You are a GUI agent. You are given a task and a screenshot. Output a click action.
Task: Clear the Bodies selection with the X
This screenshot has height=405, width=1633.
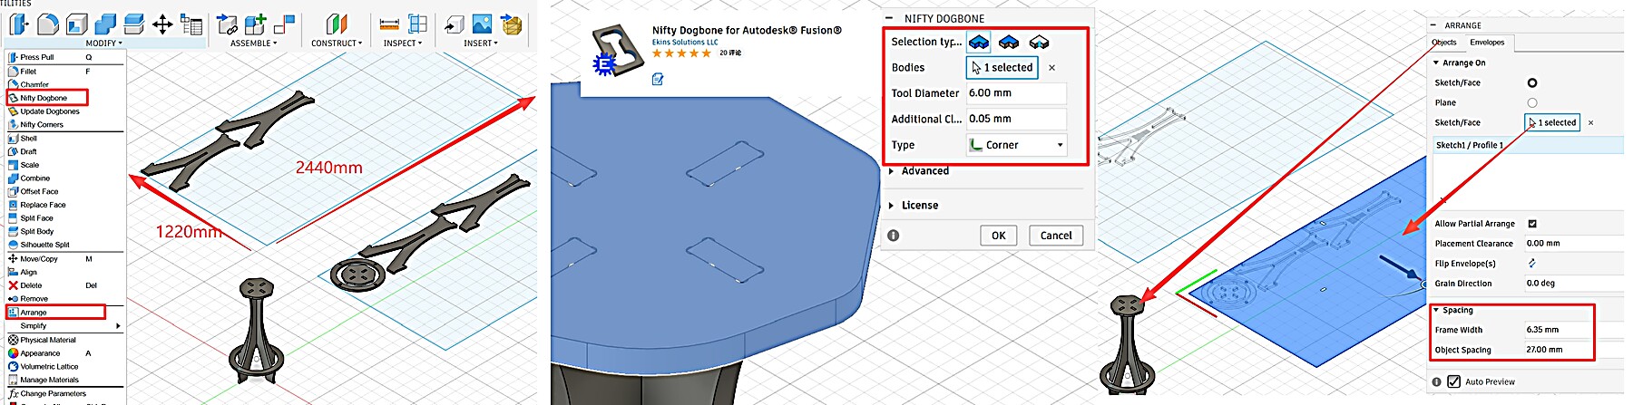tap(1052, 68)
